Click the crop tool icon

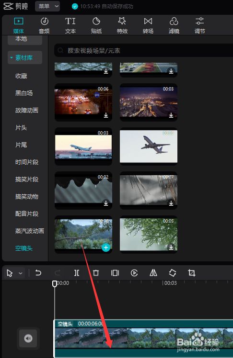click(x=192, y=273)
